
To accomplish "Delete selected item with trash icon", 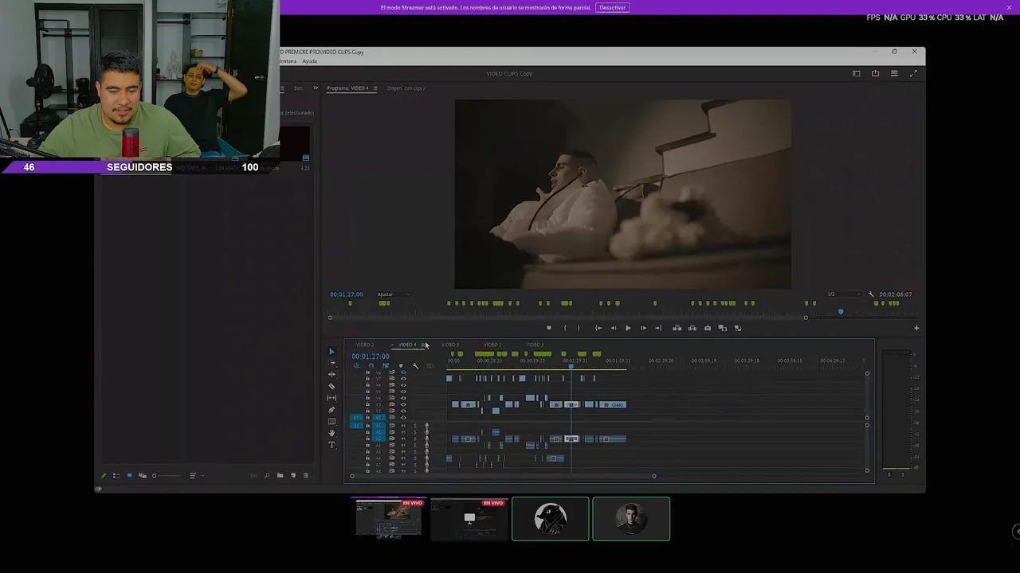I will pyautogui.click(x=306, y=476).
